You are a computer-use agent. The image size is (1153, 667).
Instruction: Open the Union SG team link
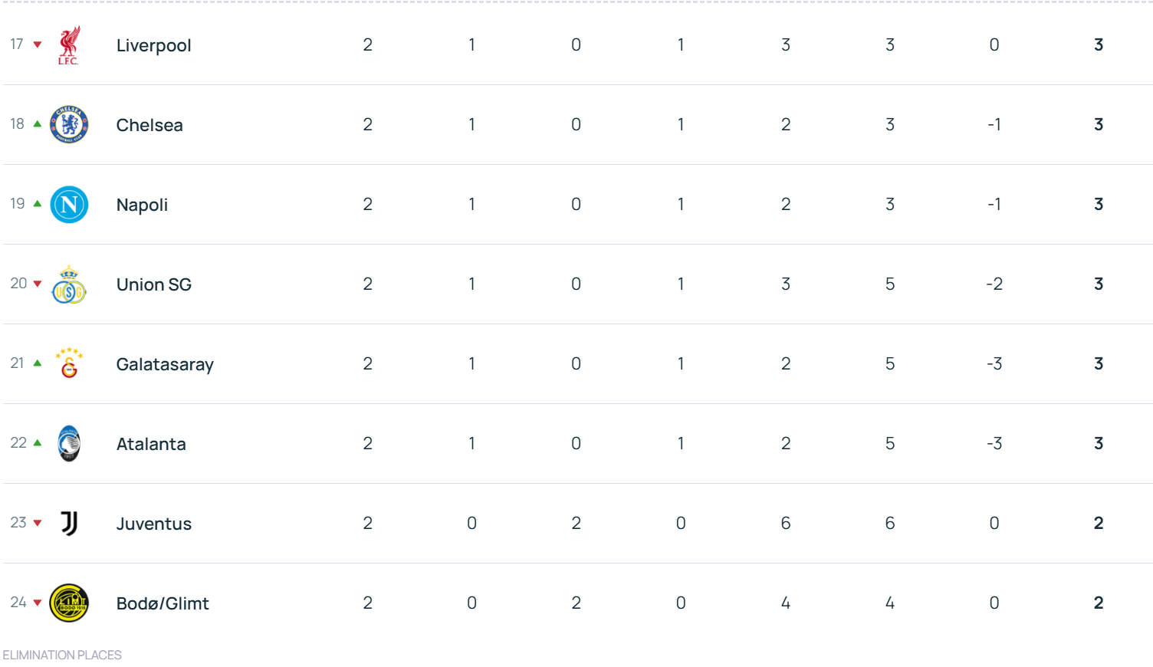(153, 284)
